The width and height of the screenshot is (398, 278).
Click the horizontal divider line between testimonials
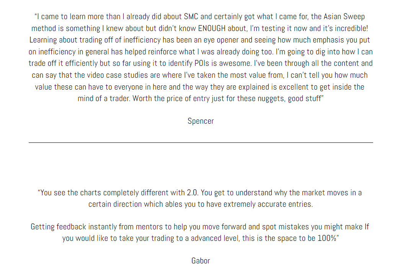point(201,143)
